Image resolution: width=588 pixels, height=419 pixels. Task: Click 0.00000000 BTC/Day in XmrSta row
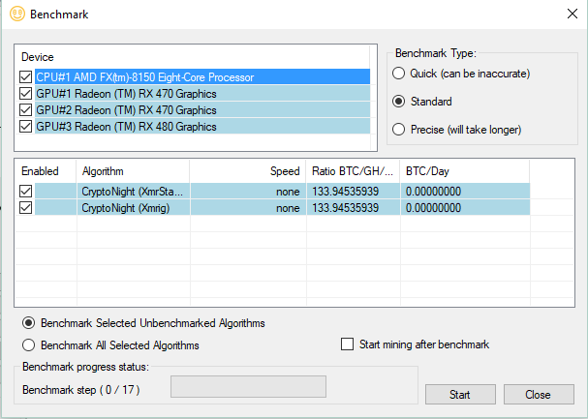tap(433, 192)
